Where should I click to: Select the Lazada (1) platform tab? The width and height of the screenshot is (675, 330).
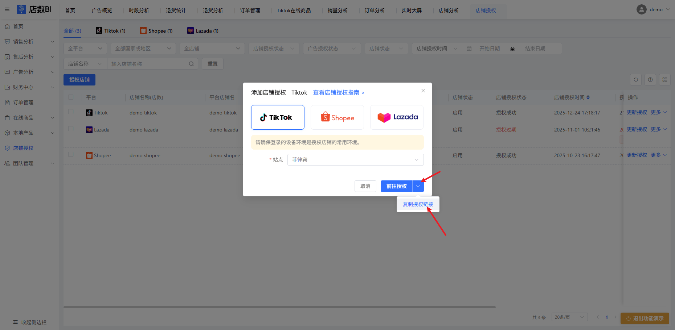pos(203,31)
